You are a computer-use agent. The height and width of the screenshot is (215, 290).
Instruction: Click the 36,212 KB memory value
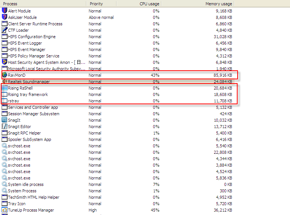pos(223,210)
